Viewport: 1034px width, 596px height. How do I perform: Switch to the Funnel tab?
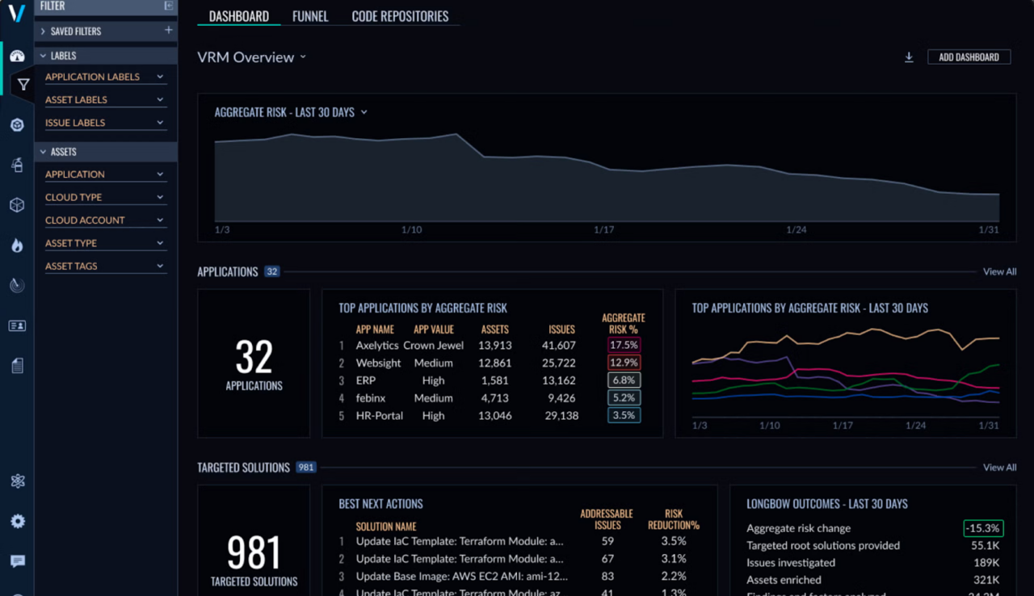point(310,16)
